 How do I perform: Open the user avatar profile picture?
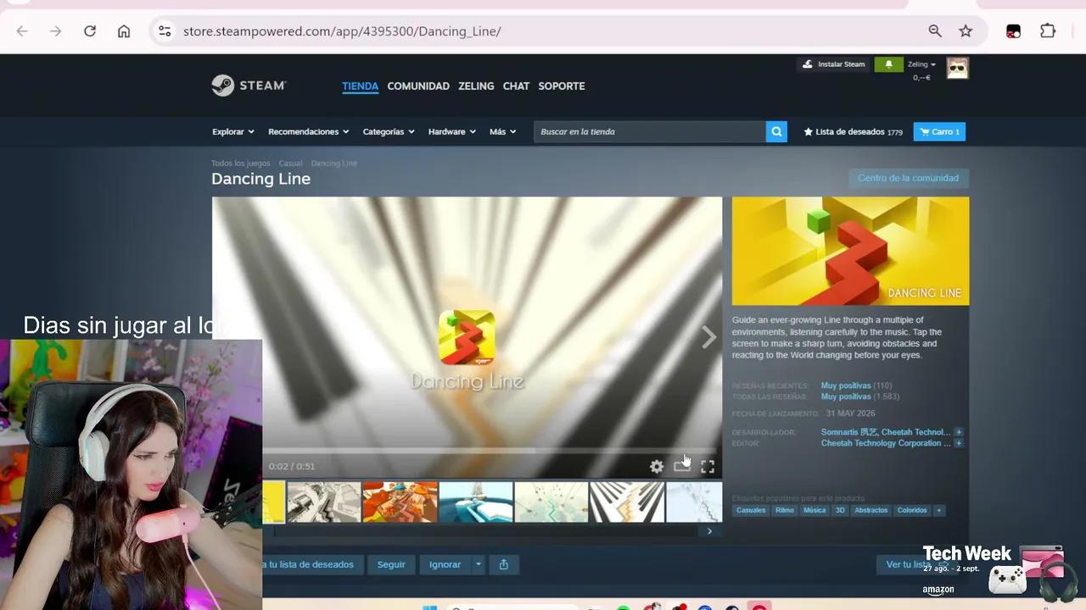click(x=958, y=68)
